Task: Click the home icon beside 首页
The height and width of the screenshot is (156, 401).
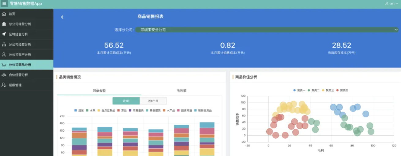Action: click(x=4, y=14)
